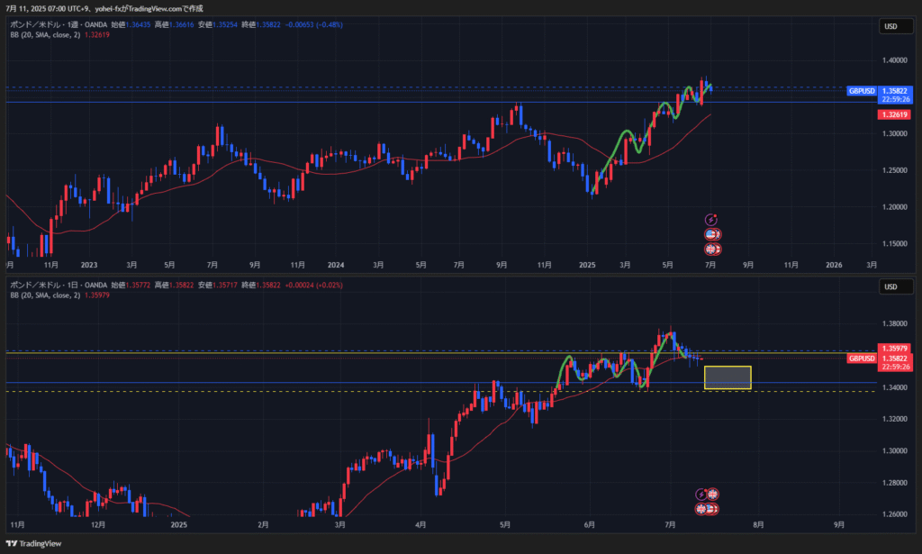Click the TradingView logo at bottom left
The height and width of the screenshot is (554, 922).
pyautogui.click(x=33, y=543)
